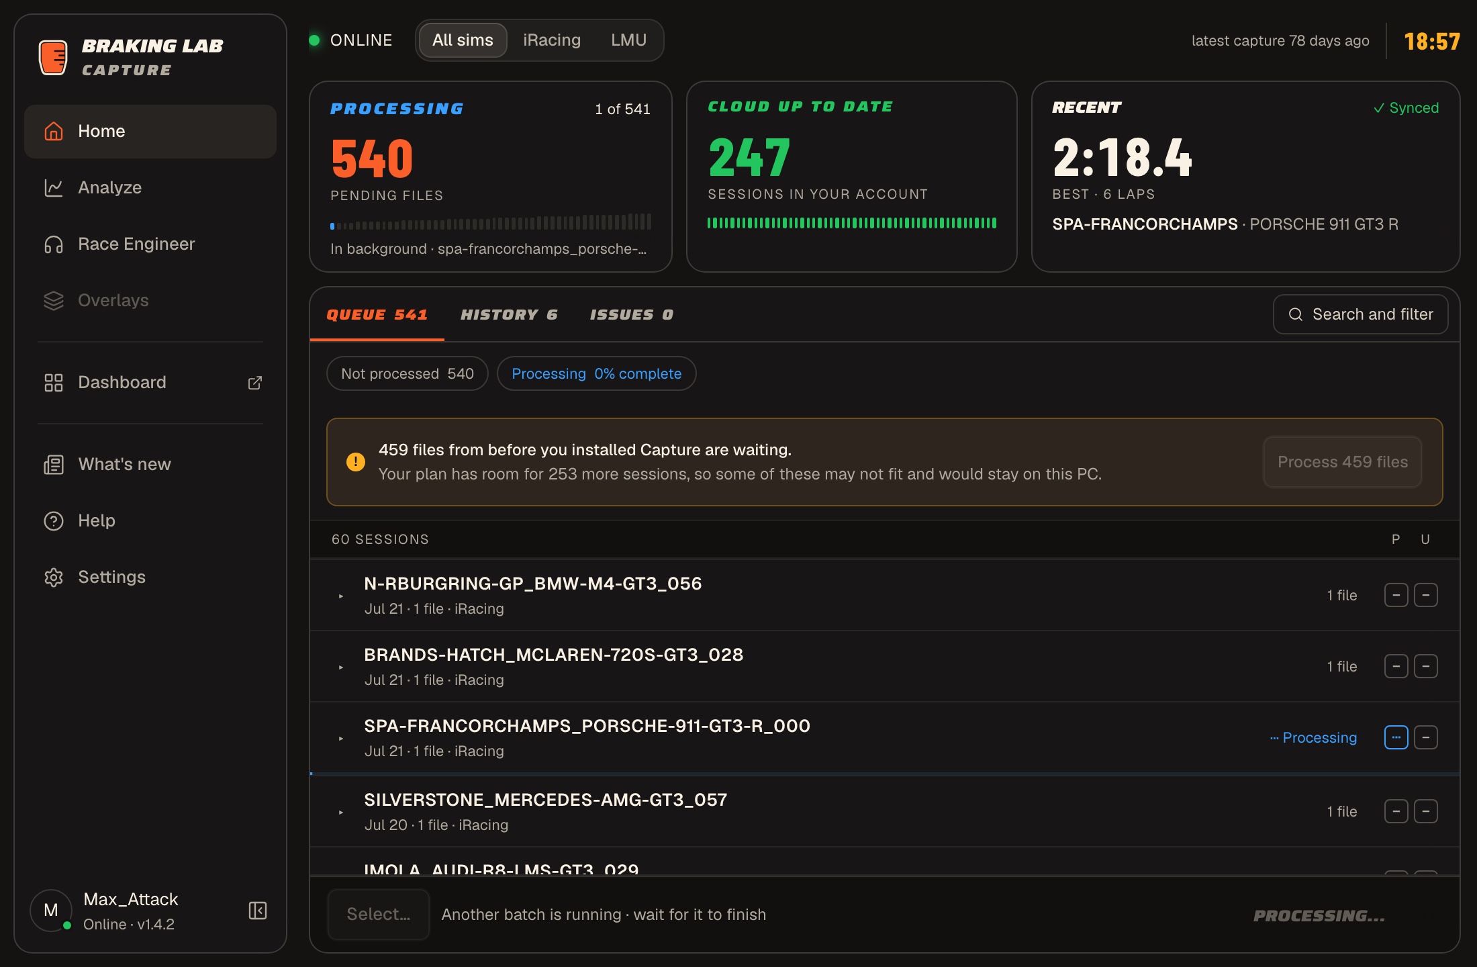Switch to the Issues 0 tab
Image resolution: width=1477 pixels, height=967 pixels.
point(632,314)
